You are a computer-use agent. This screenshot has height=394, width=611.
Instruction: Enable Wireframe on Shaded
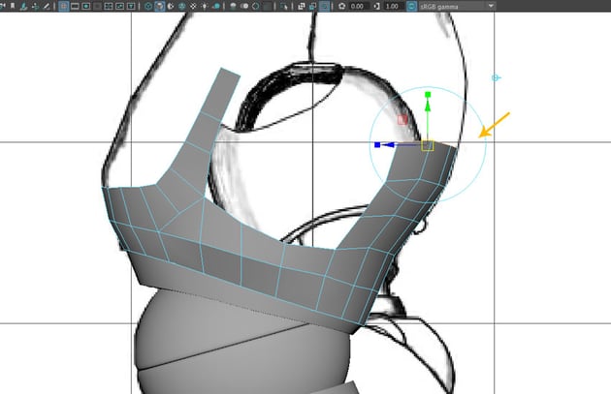[182, 6]
